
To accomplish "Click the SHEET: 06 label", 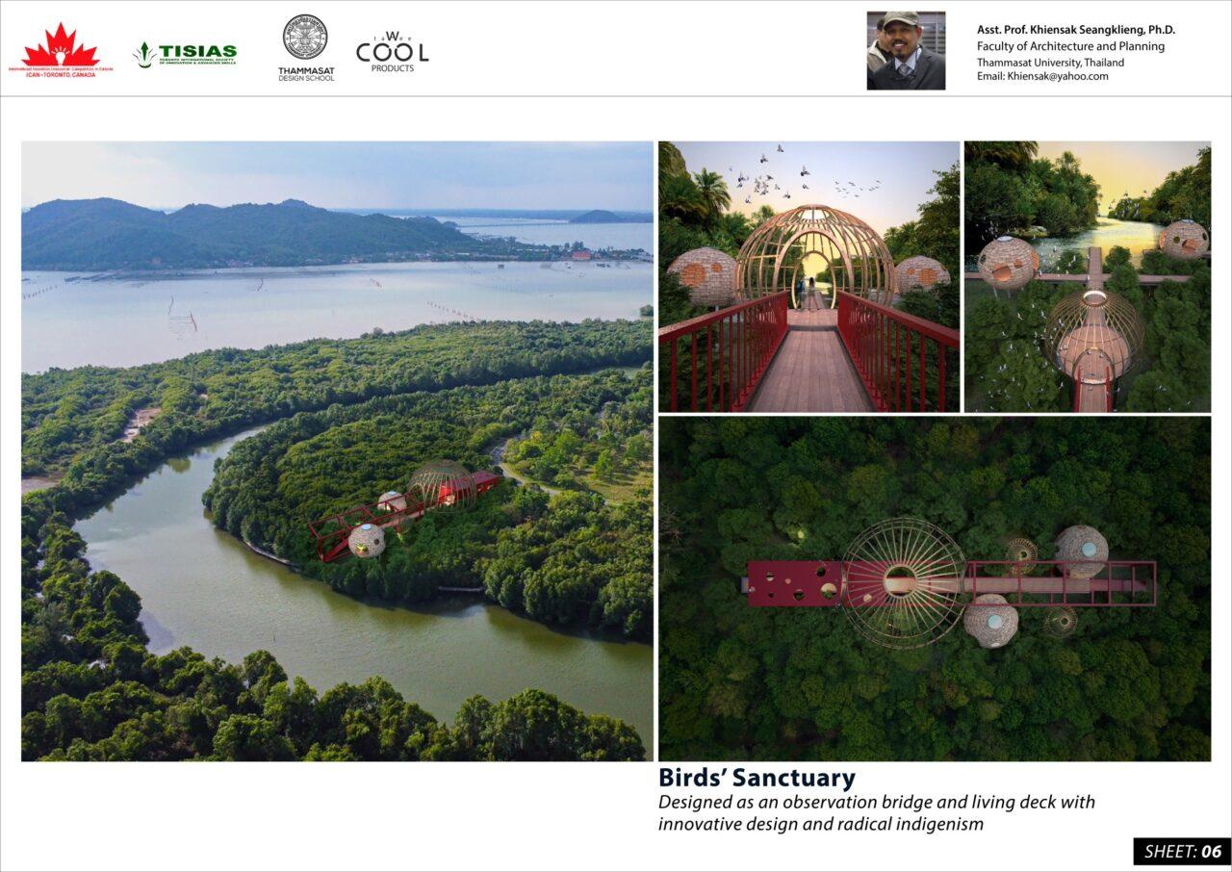I will click(x=1182, y=851).
